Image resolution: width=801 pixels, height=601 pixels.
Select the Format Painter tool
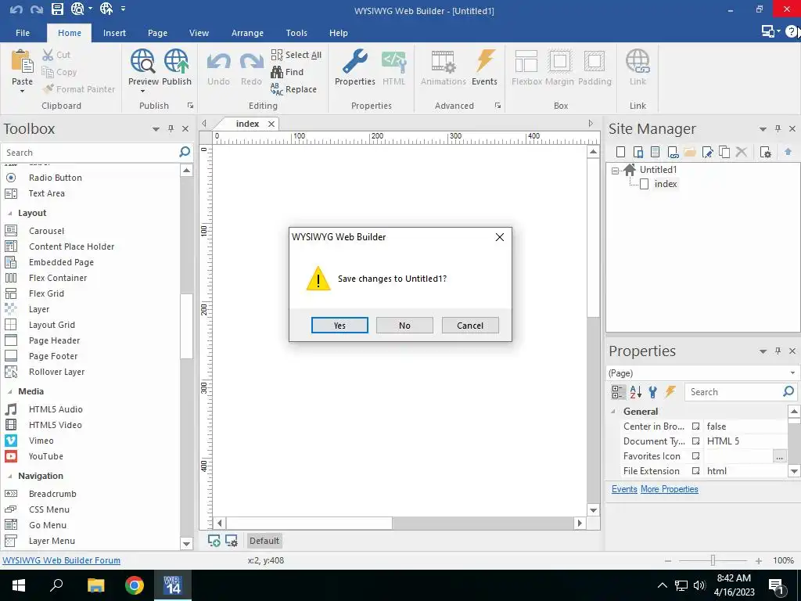[79, 89]
